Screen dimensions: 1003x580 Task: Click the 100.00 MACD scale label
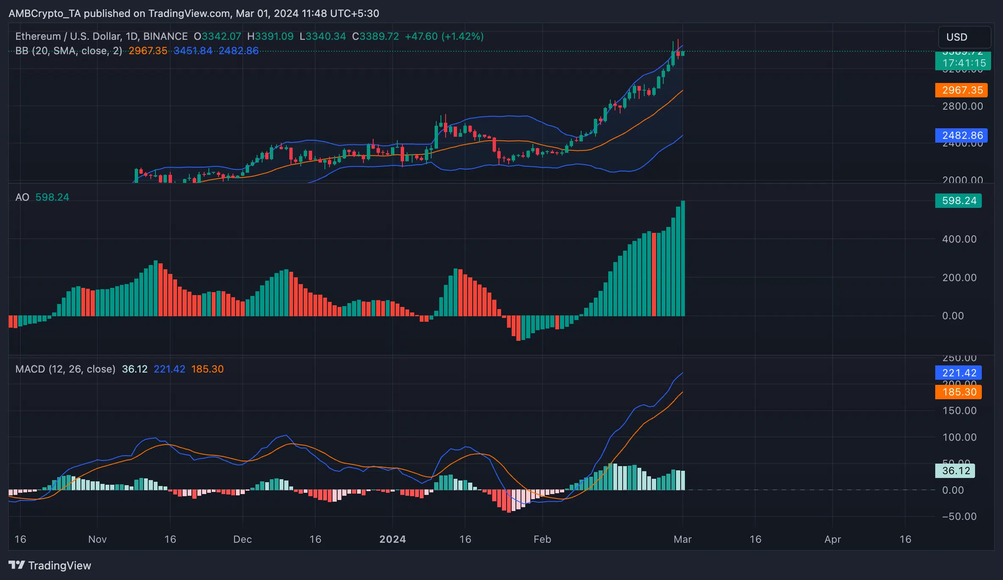click(959, 437)
